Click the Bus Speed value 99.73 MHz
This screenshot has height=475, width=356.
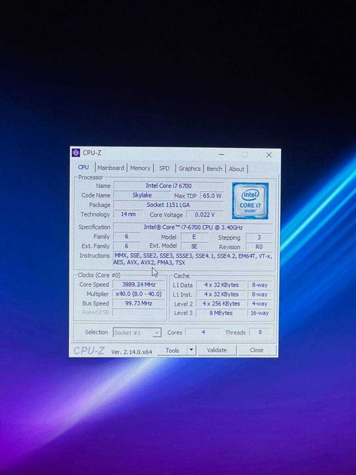[138, 303]
